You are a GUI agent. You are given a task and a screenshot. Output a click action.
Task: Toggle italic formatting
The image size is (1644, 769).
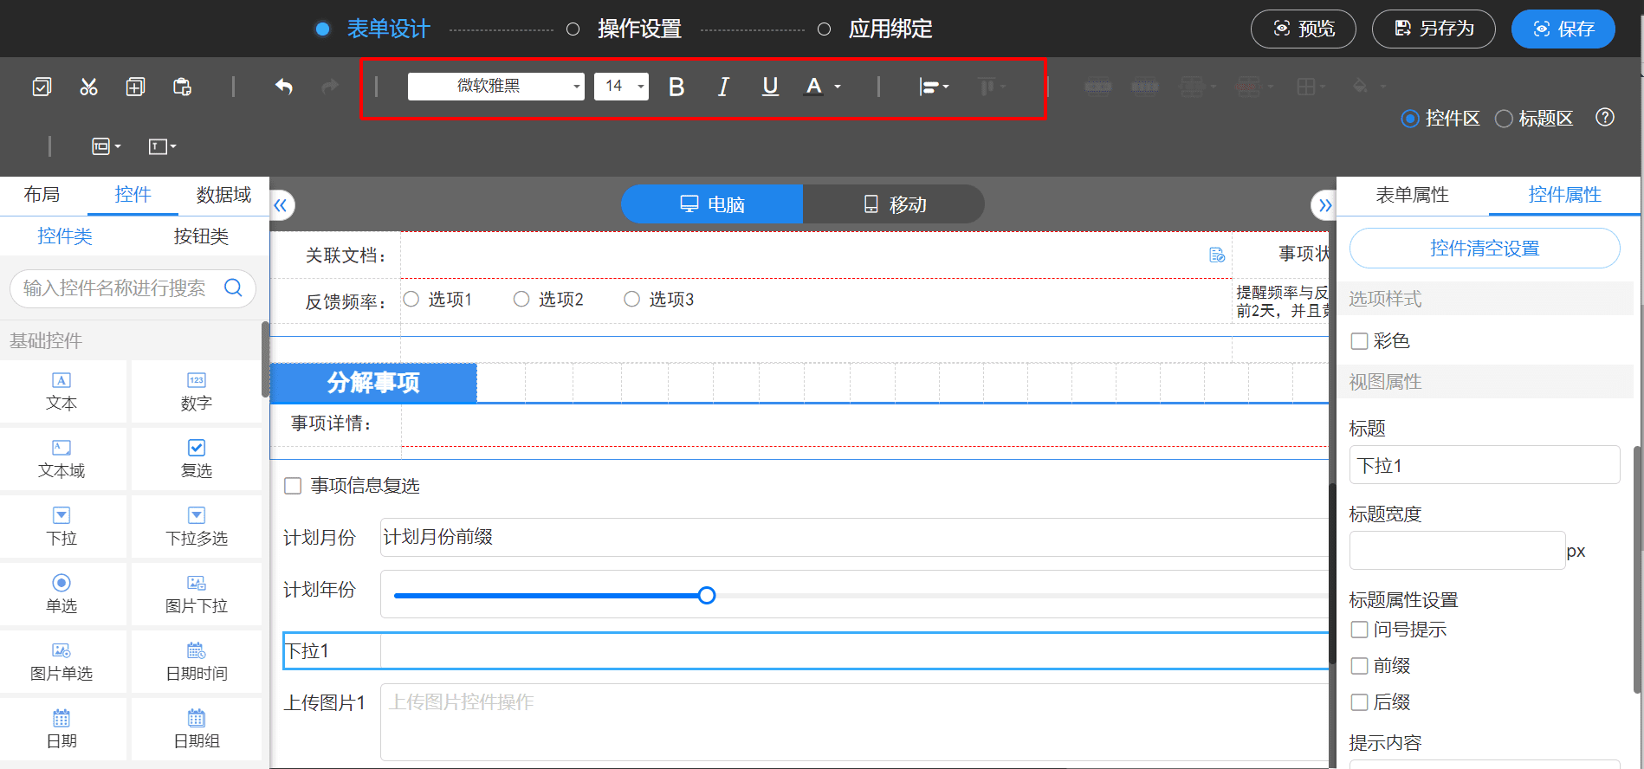[x=723, y=87]
